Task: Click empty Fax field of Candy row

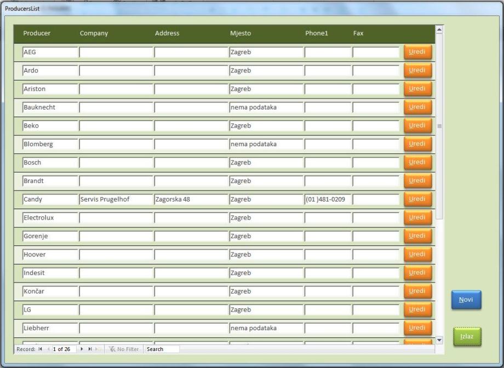Action: 376,199
